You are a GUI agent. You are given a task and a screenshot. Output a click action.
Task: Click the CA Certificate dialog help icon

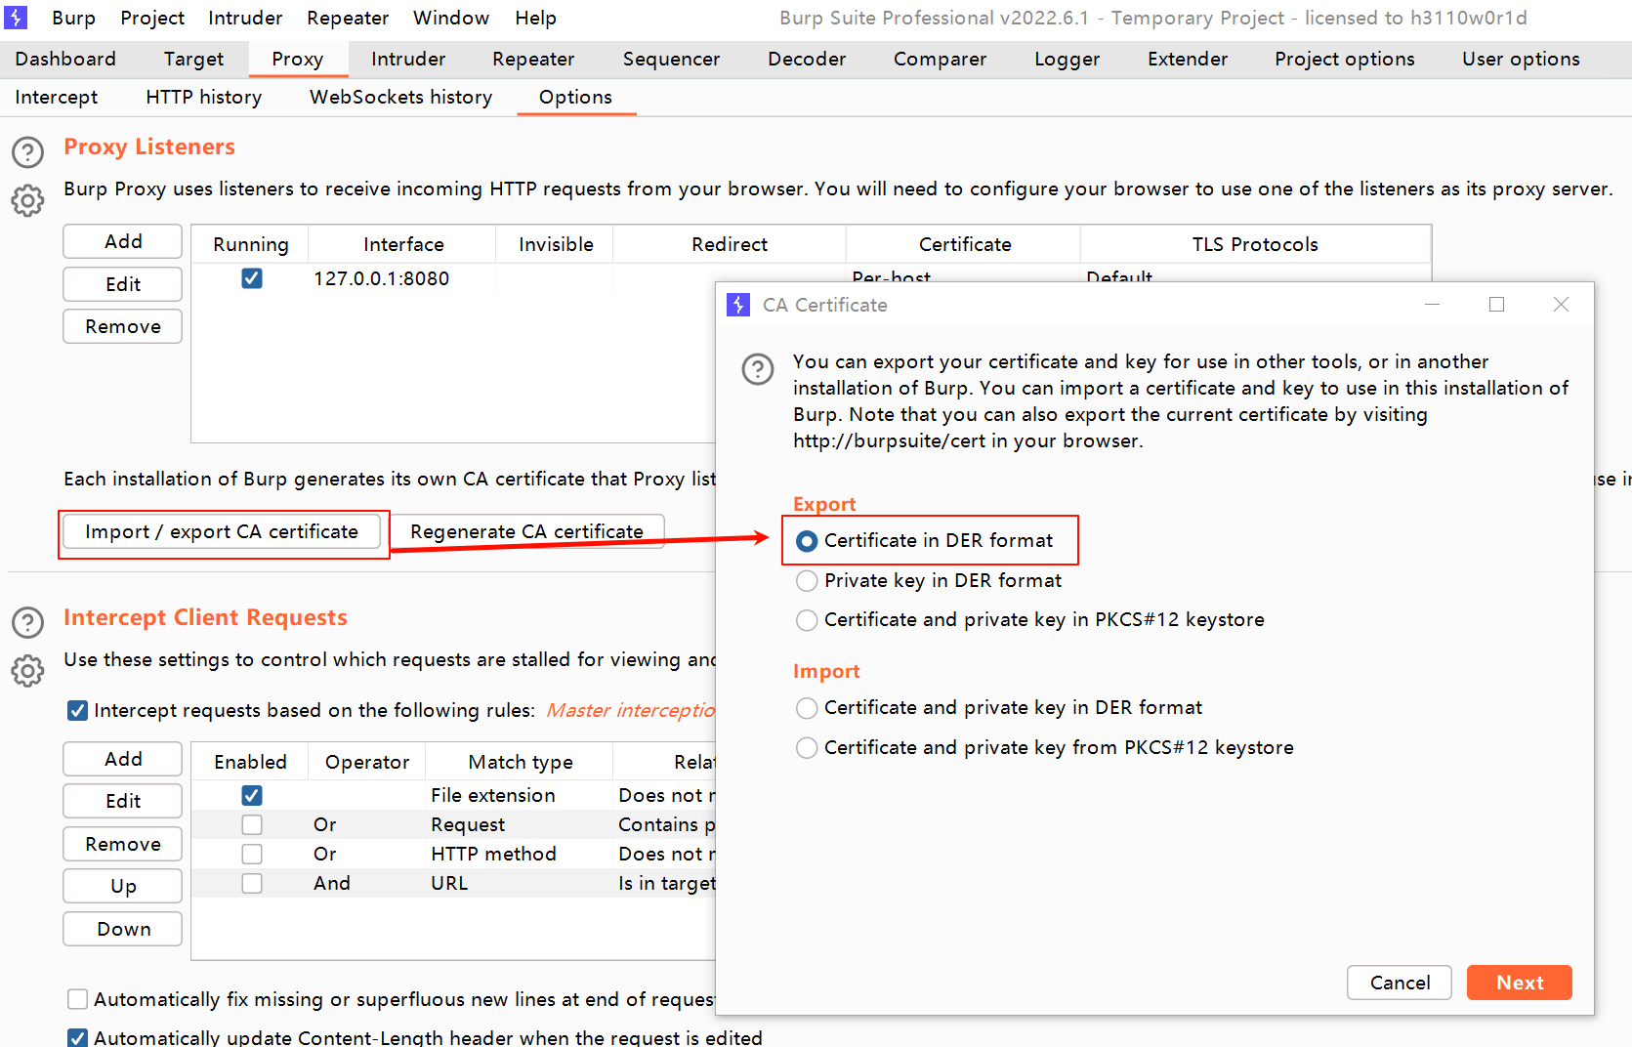(x=758, y=369)
